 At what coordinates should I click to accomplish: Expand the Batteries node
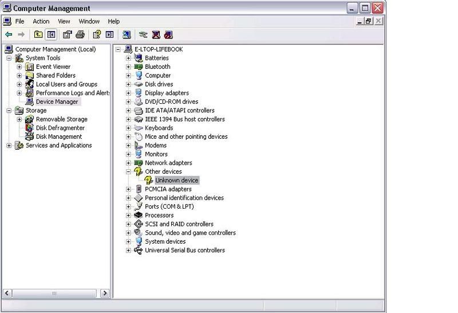[x=128, y=58]
